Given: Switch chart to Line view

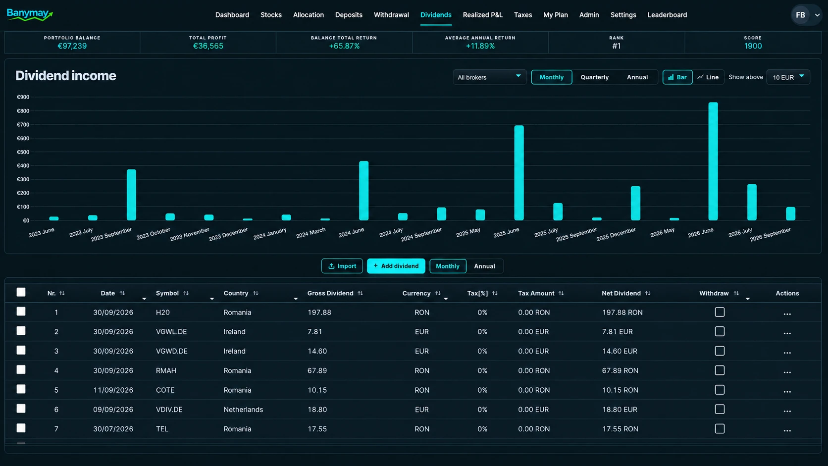Looking at the screenshot, I should point(708,77).
